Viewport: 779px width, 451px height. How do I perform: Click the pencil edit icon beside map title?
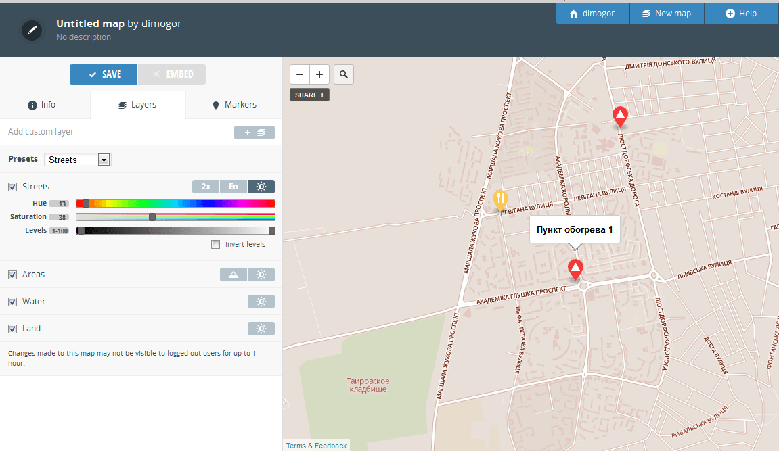point(32,30)
